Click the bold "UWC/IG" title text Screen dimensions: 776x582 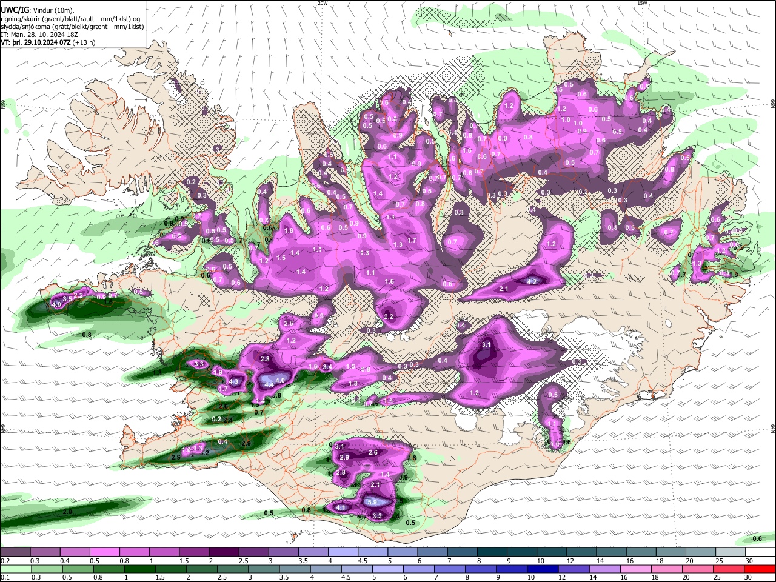click(x=14, y=10)
